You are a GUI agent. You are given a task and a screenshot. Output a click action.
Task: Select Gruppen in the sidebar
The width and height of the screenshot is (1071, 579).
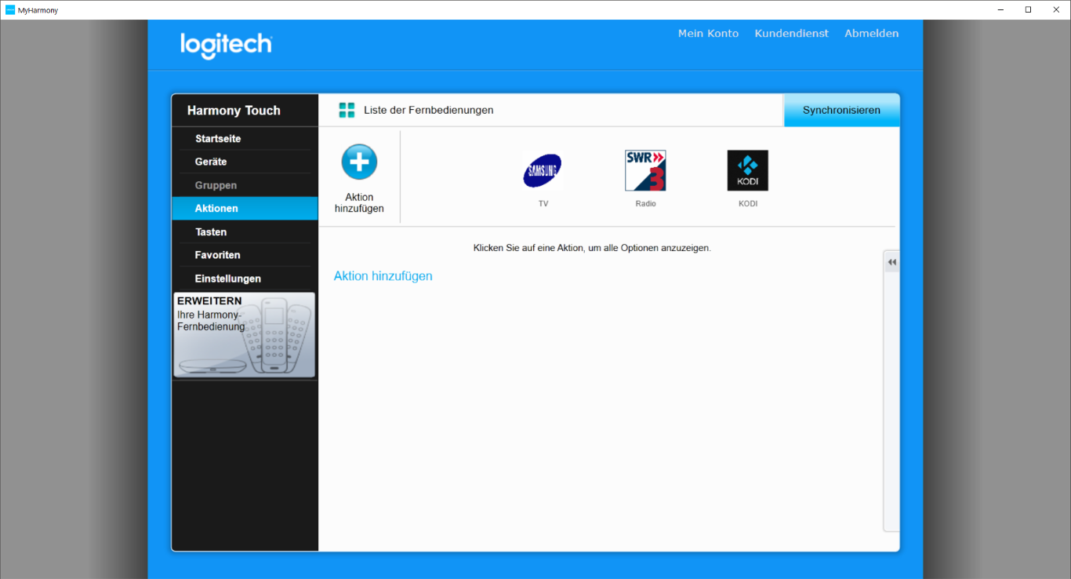point(245,185)
